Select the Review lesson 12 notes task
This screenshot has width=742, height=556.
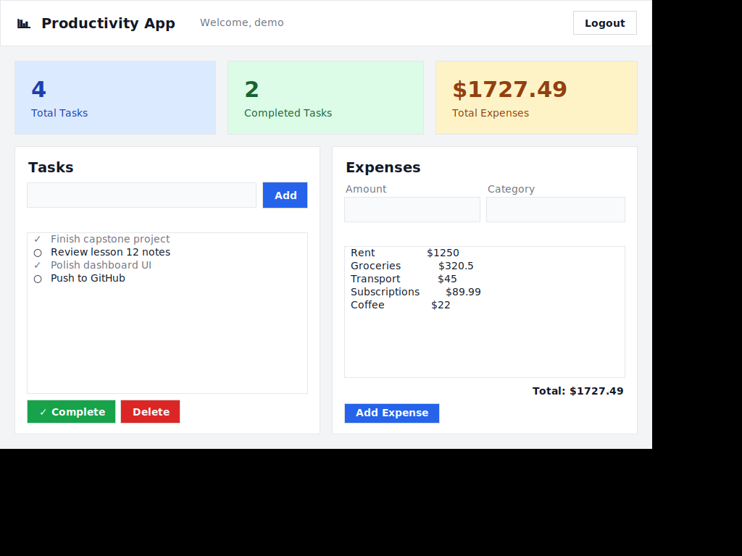click(x=167, y=253)
